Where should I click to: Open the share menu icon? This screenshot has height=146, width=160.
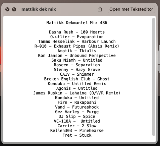coord(100,9)
